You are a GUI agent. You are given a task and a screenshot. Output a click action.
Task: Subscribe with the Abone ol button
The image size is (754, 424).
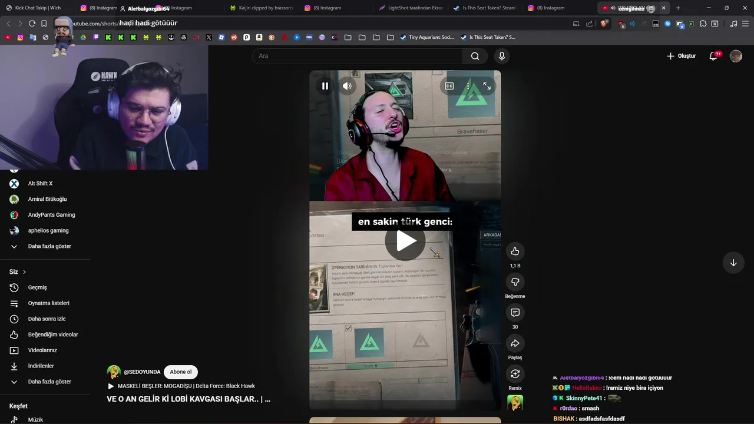(x=181, y=372)
